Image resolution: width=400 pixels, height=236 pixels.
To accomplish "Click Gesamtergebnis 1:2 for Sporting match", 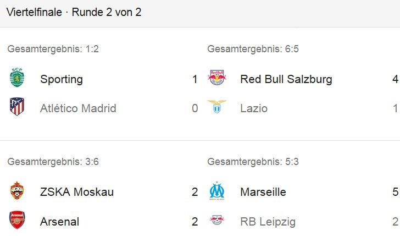I will (x=53, y=49).
